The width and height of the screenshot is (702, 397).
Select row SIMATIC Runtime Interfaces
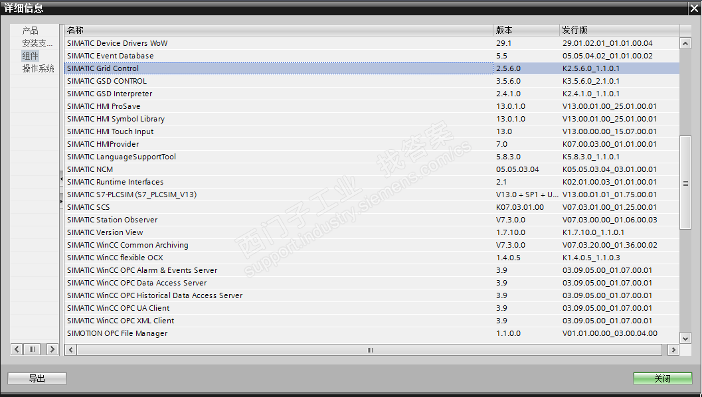tap(372, 182)
